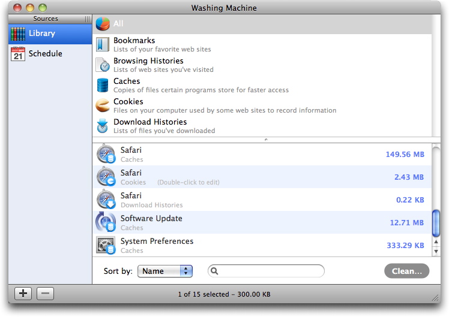This screenshot has width=449, height=317.
Task: Click the Cookies fortune cookie icon
Action: [103, 105]
